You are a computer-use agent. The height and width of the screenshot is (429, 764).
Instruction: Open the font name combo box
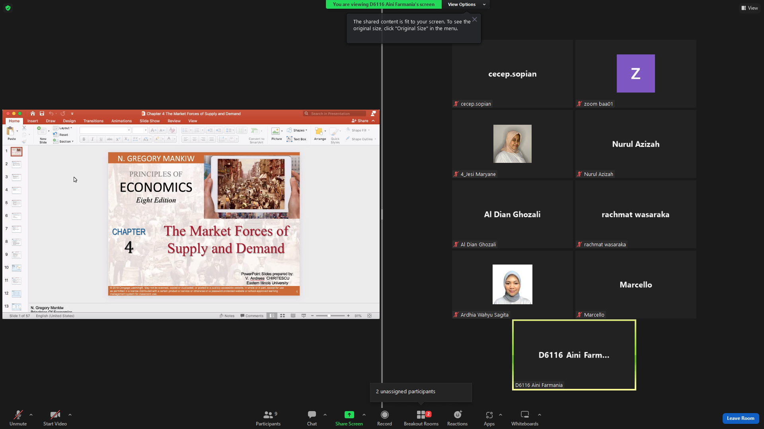pos(105,130)
